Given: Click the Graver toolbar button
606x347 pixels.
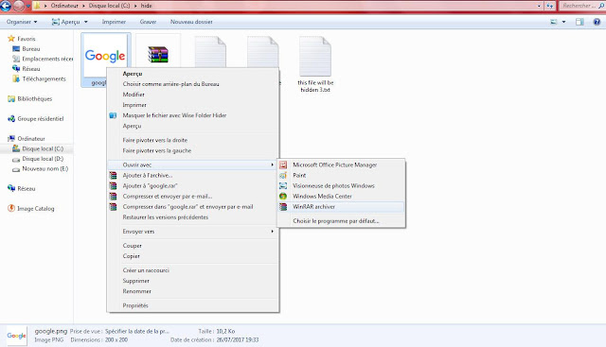Looking at the screenshot, I should (x=148, y=22).
